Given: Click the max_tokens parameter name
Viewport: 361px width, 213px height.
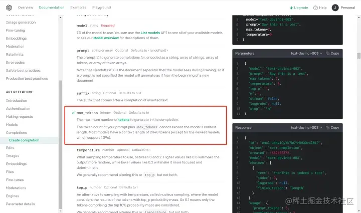Looking at the screenshot, I should click(87, 113).
